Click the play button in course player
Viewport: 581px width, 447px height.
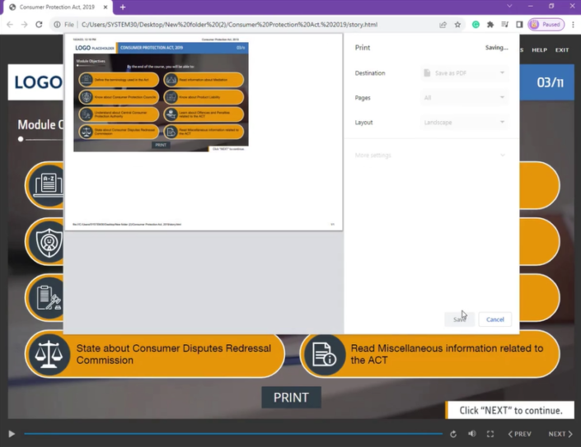tap(12, 434)
